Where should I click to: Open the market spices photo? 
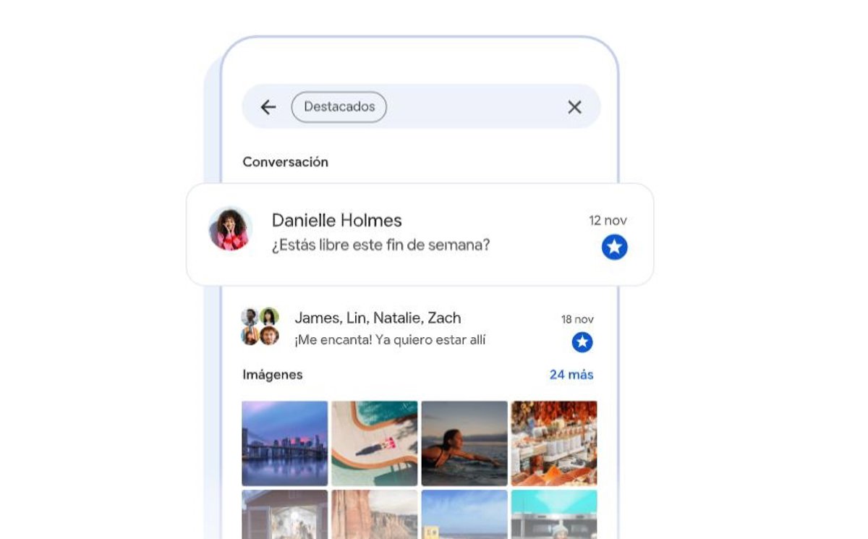[x=554, y=443]
